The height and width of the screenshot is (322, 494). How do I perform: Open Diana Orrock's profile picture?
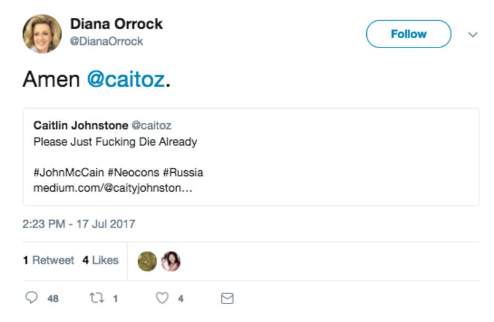click(x=42, y=34)
